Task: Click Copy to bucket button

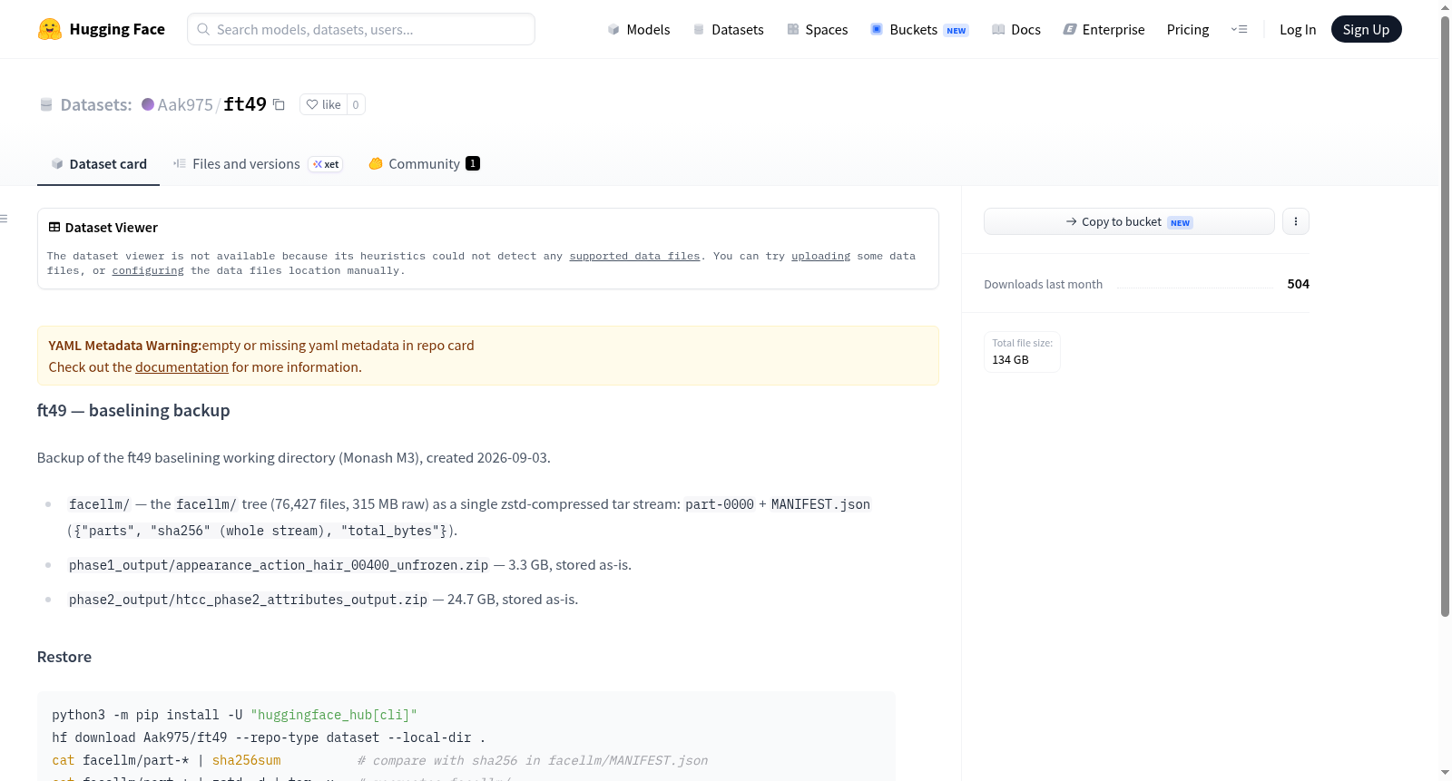Action: click(1129, 221)
